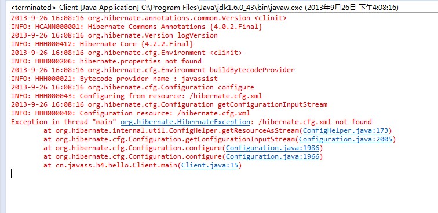Click the 'org.hibernate.Version logVersion' line
Image resolution: width=438 pixels, height=213 pixels.
pyautogui.click(x=114, y=35)
